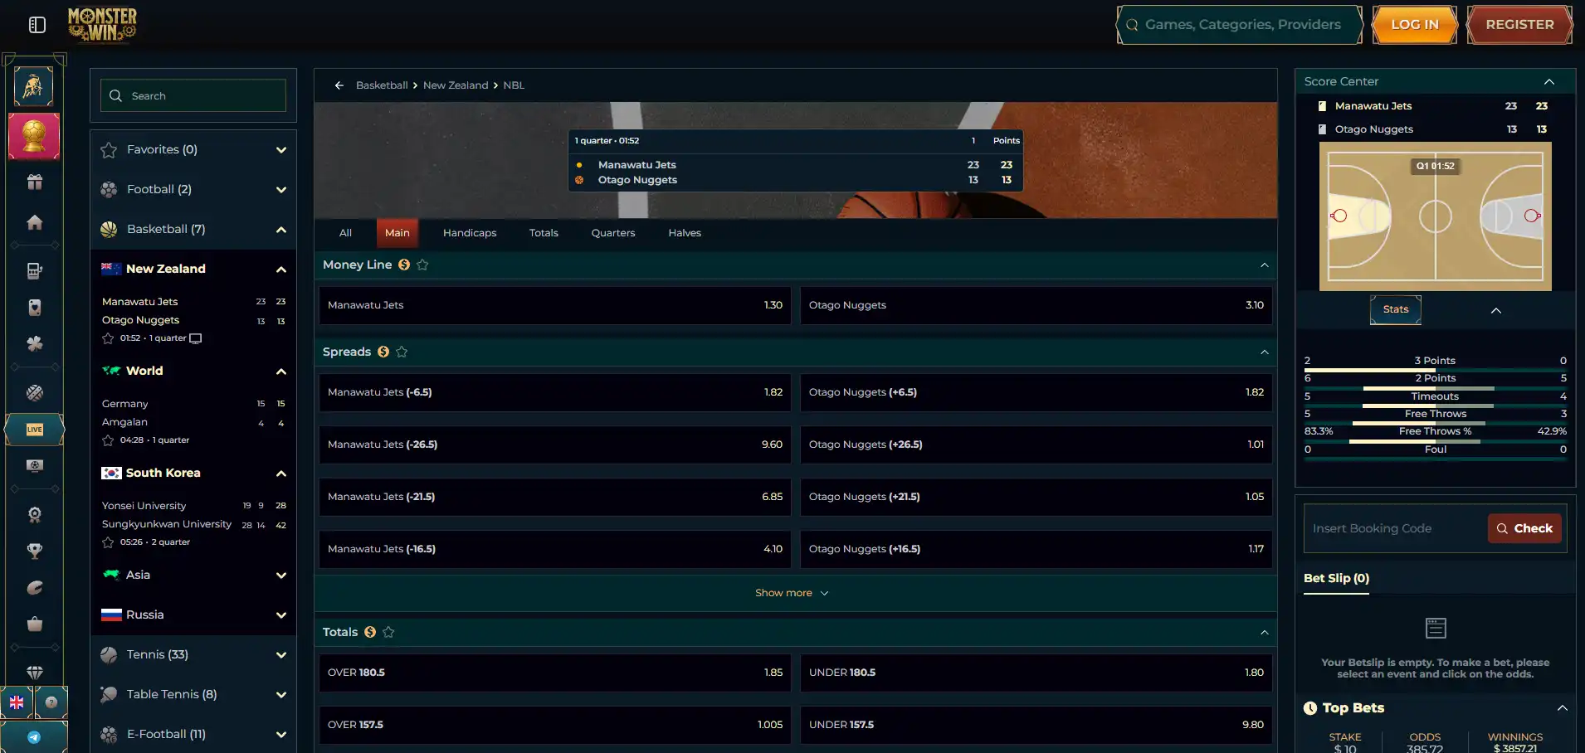Favorite the Money Line market star
1585x753 pixels.
click(x=422, y=265)
